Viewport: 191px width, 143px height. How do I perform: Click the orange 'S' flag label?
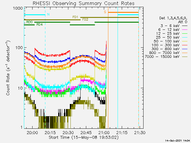[x=105, y=12]
